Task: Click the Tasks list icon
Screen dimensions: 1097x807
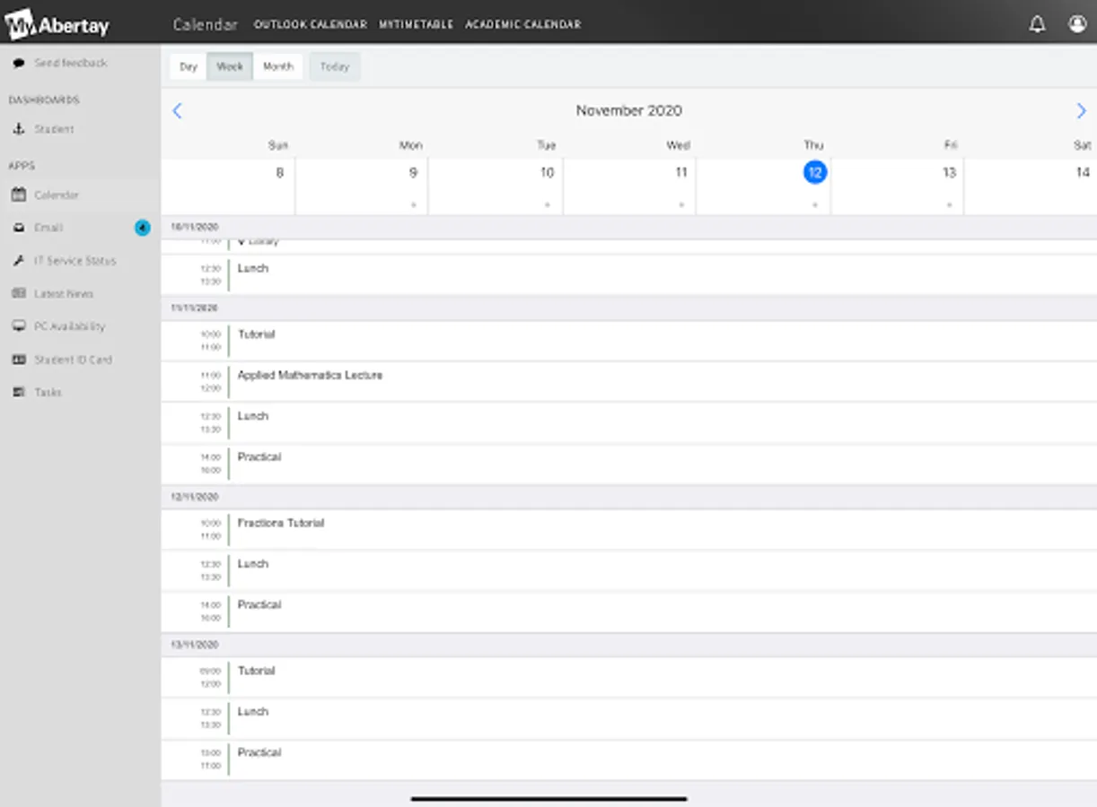Action: tap(18, 393)
